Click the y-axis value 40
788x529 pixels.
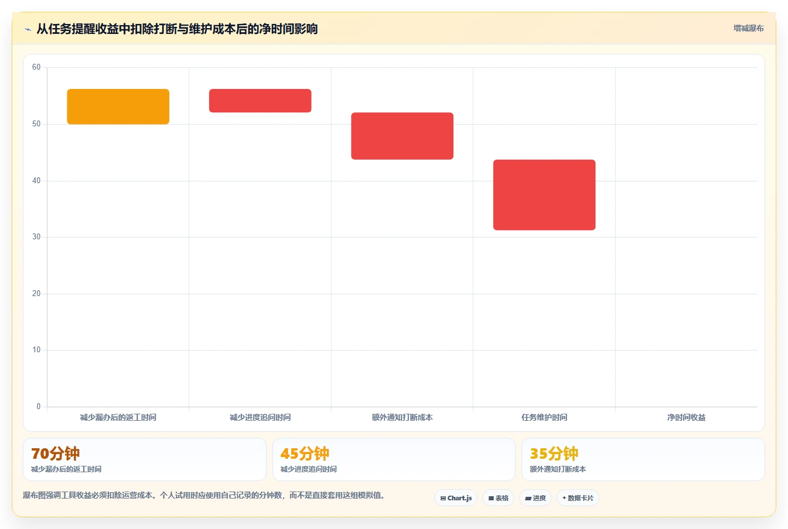(36, 181)
